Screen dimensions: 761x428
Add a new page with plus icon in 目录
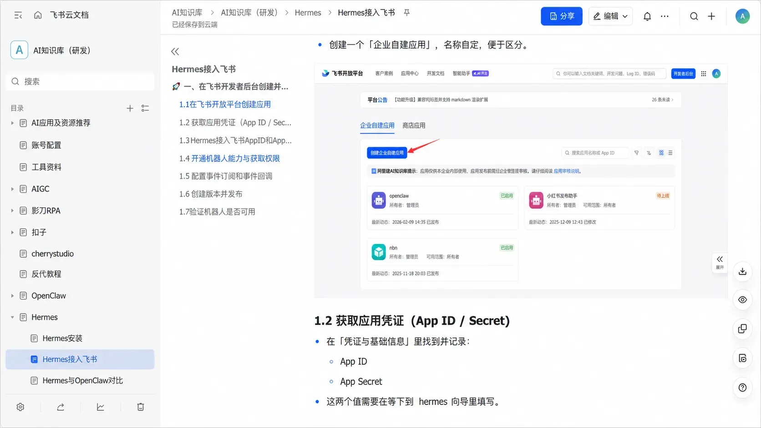tap(130, 108)
